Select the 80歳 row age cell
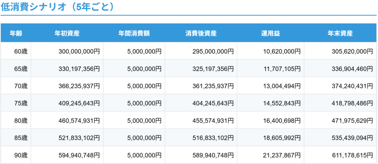378x164 pixels. pyautogui.click(x=16, y=120)
